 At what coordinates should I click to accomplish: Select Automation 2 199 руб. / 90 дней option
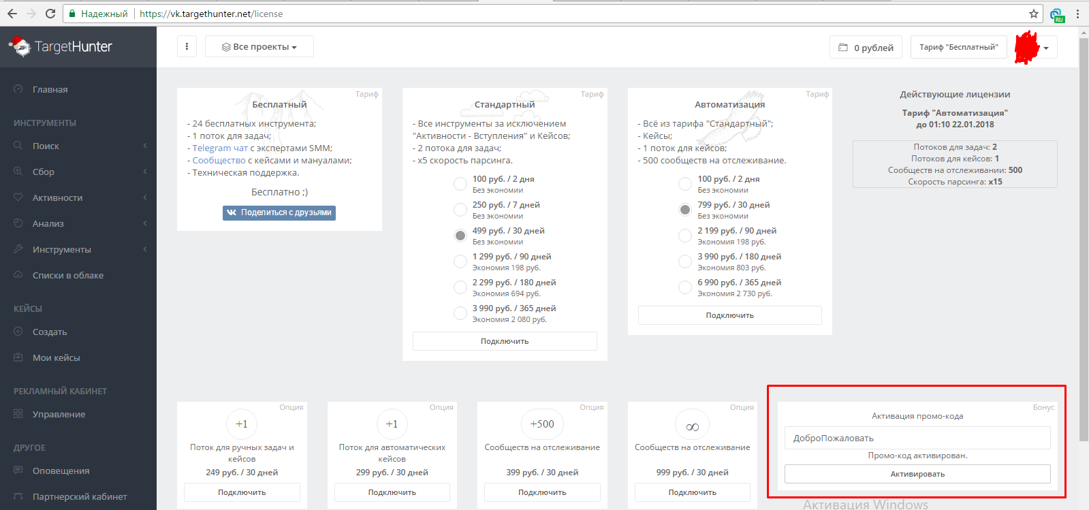[x=685, y=236]
